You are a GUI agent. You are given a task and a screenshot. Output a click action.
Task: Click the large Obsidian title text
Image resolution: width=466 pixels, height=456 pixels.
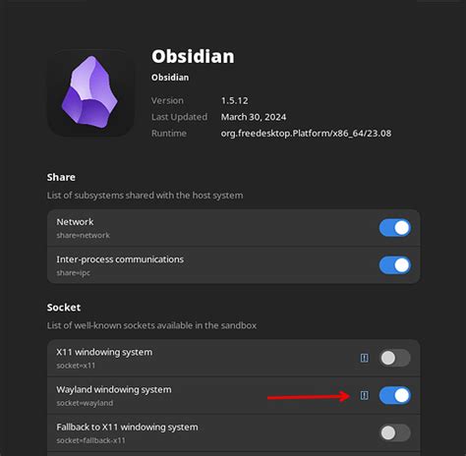[193, 56]
